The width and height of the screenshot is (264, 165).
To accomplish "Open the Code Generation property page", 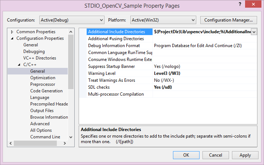I will coord(46,91).
